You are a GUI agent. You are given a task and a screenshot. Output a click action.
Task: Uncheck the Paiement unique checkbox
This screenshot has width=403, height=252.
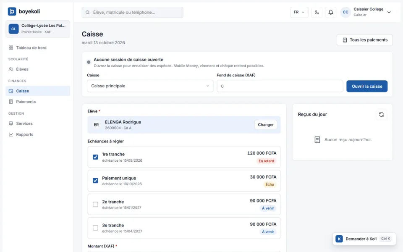(95, 181)
